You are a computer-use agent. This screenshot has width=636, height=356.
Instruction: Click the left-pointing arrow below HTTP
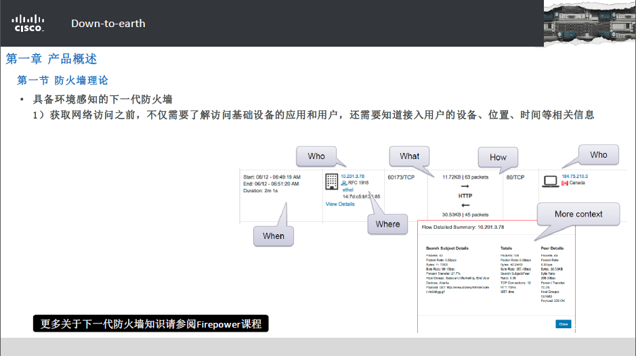point(465,204)
